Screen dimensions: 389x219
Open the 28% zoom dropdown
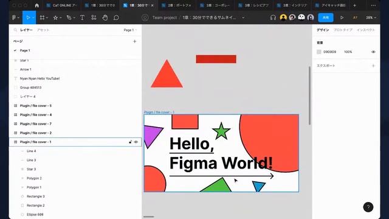point(371,18)
